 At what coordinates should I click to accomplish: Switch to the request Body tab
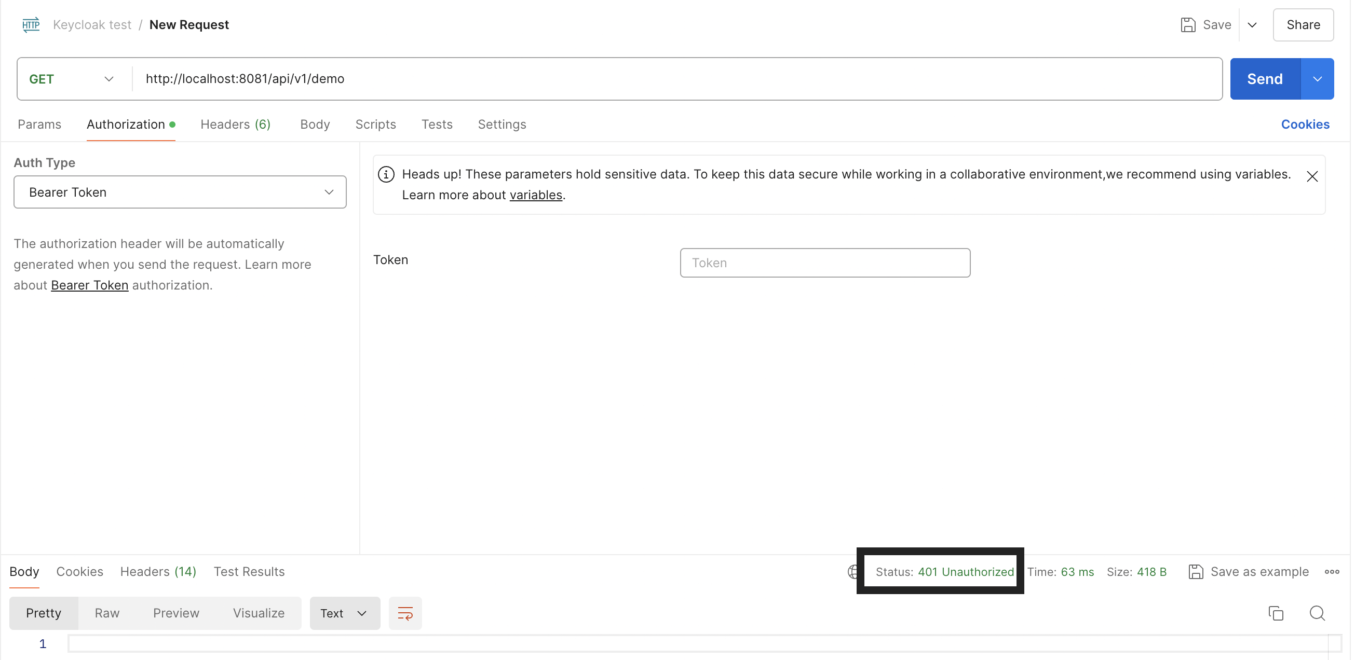(x=315, y=125)
